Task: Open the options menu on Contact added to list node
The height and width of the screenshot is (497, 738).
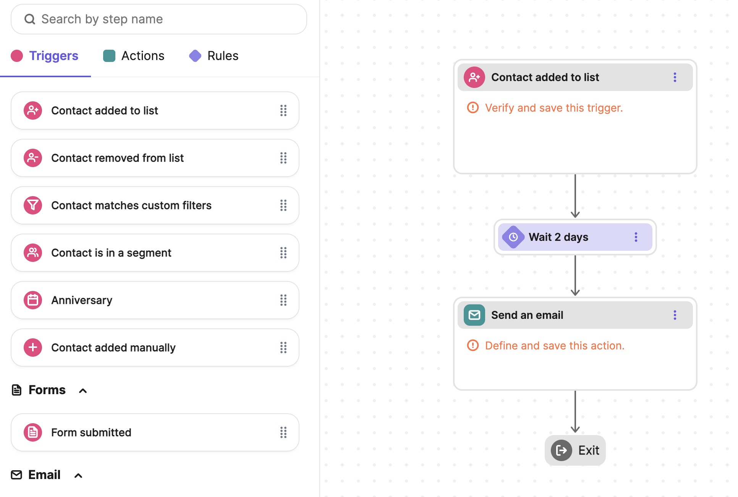Action: click(675, 77)
